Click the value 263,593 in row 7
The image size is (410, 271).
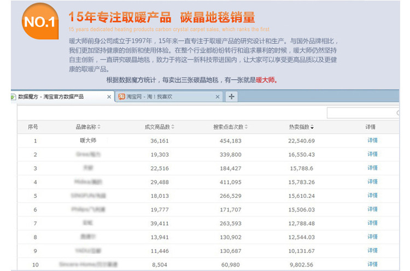pyautogui.click(x=230, y=223)
